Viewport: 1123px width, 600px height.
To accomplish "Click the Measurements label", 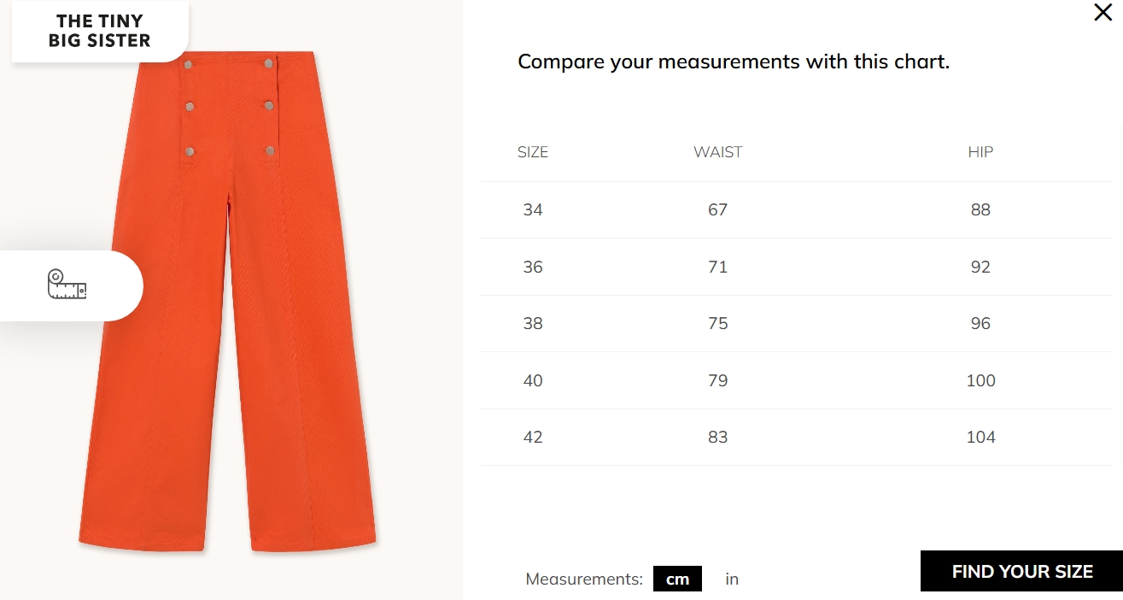I will tap(584, 579).
